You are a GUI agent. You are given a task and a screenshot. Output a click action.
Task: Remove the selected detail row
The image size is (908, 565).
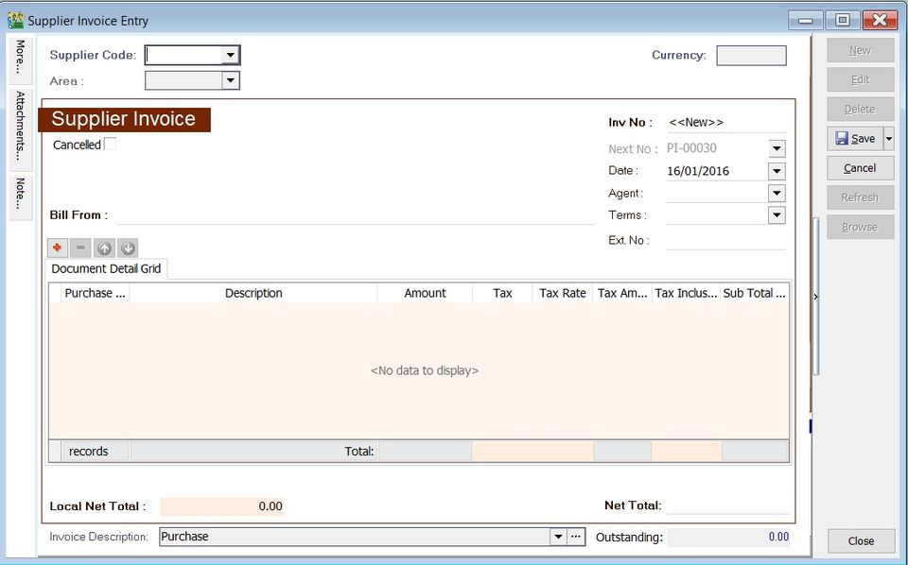[x=80, y=248]
